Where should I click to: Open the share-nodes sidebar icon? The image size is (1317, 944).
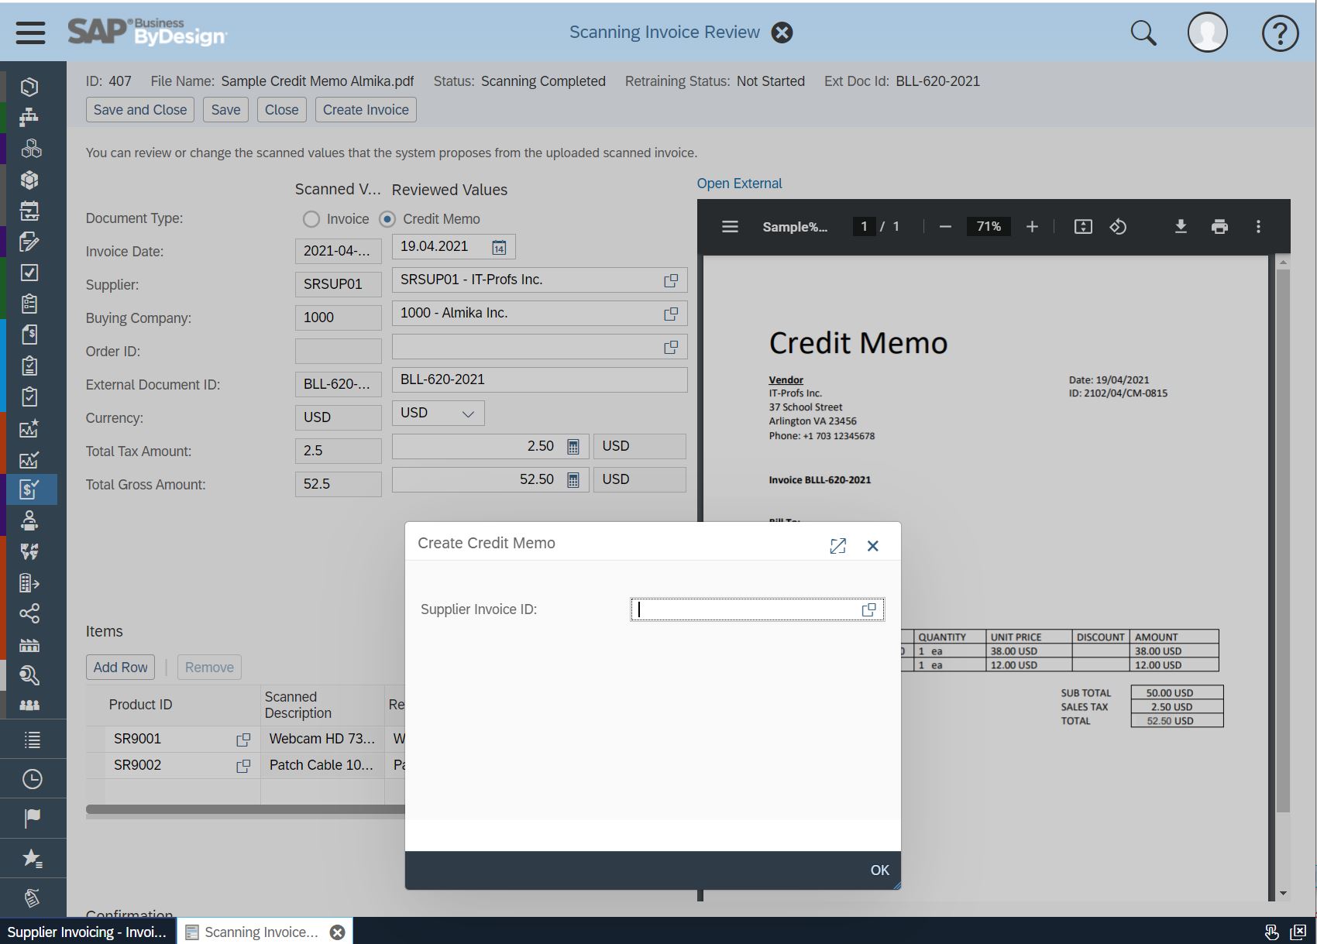tap(29, 614)
